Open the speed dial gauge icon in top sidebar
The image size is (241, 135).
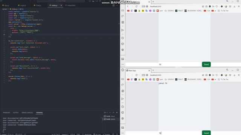tap(123, 16)
